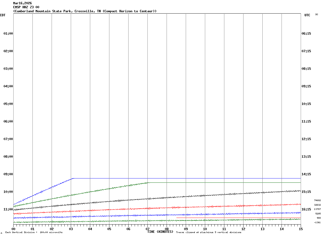Select the station code CMSP HHZ Z3 00
This screenshot has width=322, height=236.
(26, 7)
